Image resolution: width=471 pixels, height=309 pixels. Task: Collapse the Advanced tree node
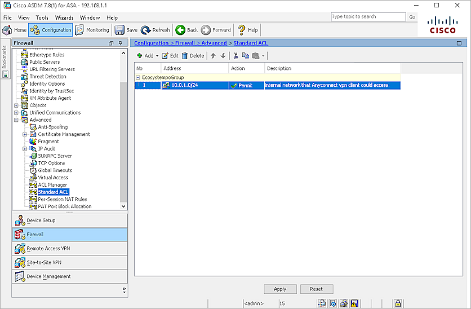pyautogui.click(x=16, y=120)
